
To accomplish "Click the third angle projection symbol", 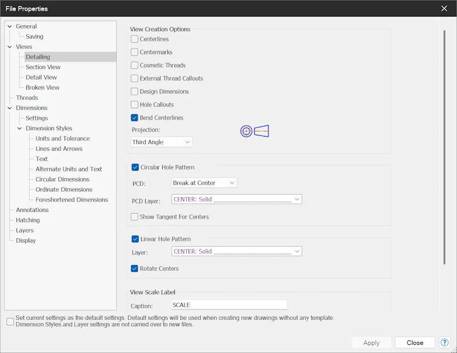I will (254, 131).
